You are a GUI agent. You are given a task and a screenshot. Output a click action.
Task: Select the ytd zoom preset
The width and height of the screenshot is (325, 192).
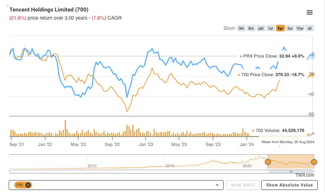pos(261,28)
